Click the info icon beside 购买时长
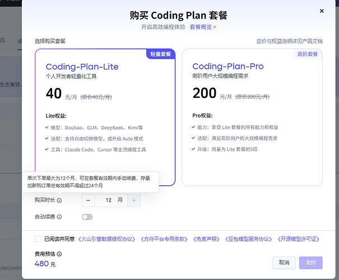The width and height of the screenshot is (339, 280). 59,200
